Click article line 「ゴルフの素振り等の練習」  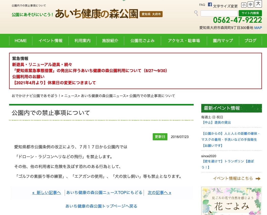(99, 176)
